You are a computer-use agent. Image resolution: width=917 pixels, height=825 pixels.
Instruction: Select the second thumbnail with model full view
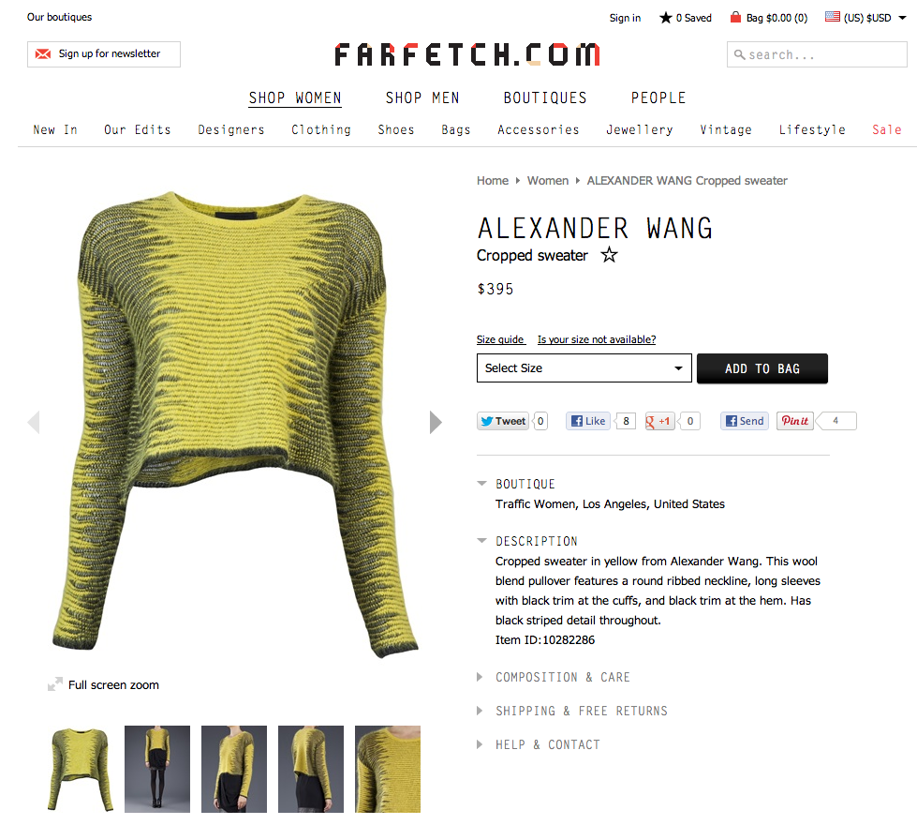click(x=157, y=769)
